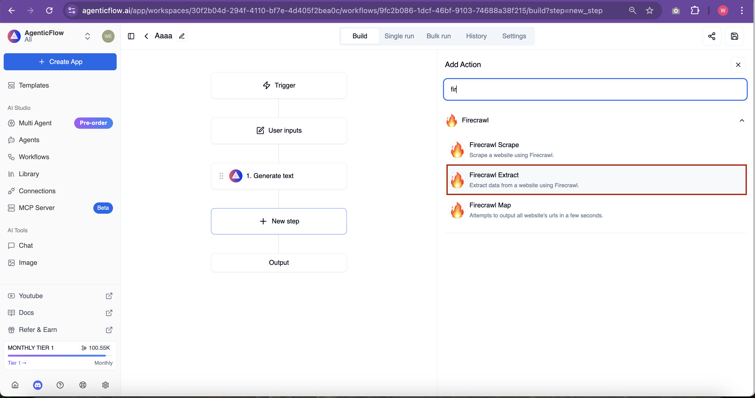755x398 pixels.
Task: Go to home via the house icon
Action: point(15,385)
